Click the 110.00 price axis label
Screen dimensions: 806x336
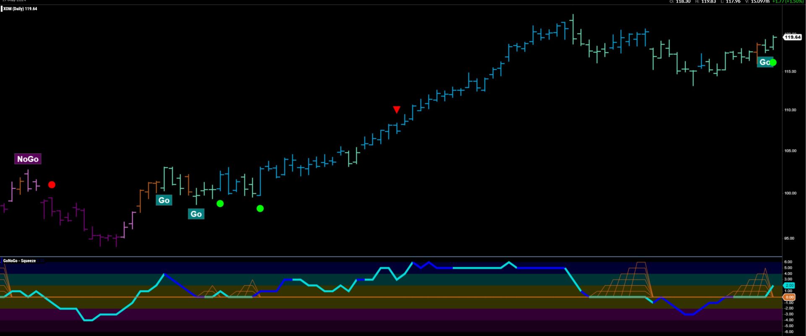tap(790, 110)
